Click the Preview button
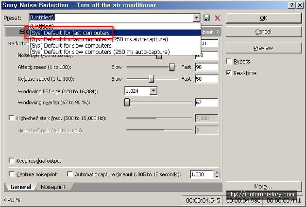Screen dimensions: 306x207 (264, 48)
